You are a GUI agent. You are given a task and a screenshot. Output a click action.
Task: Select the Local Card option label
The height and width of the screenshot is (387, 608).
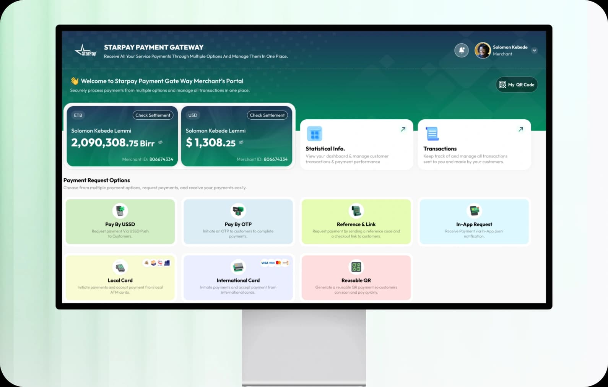tap(120, 280)
